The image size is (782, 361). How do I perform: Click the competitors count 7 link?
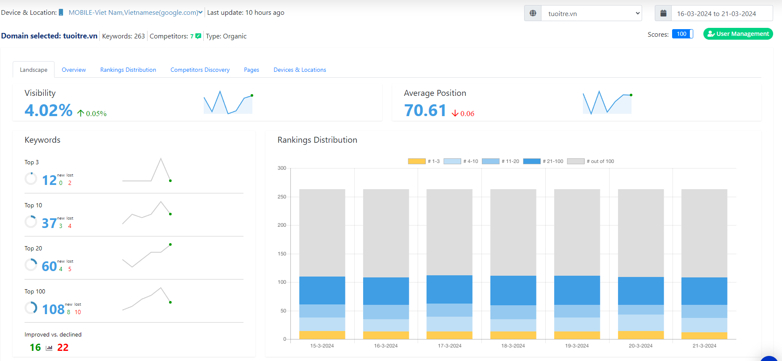[192, 36]
